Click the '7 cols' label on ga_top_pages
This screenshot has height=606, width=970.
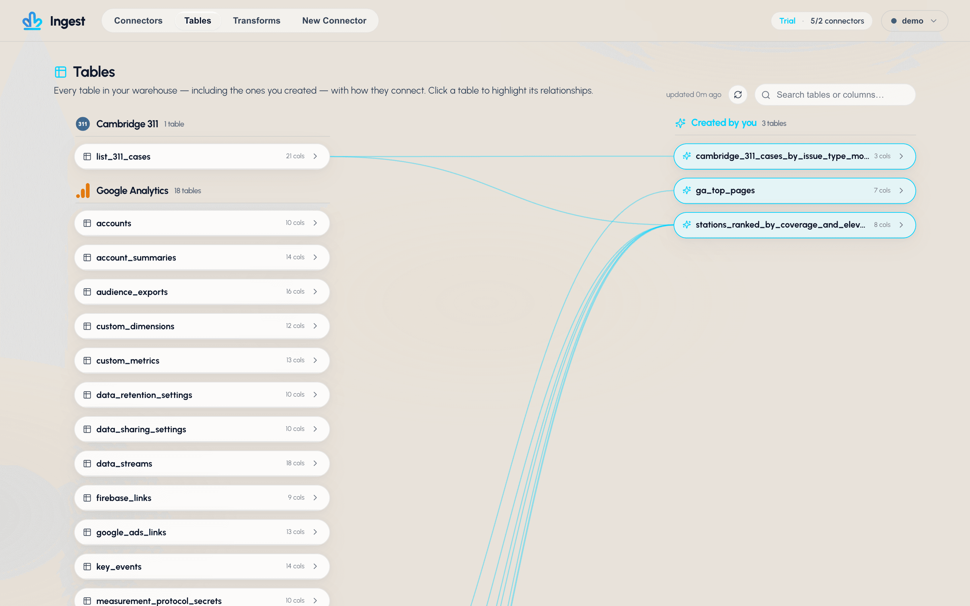[x=882, y=190]
